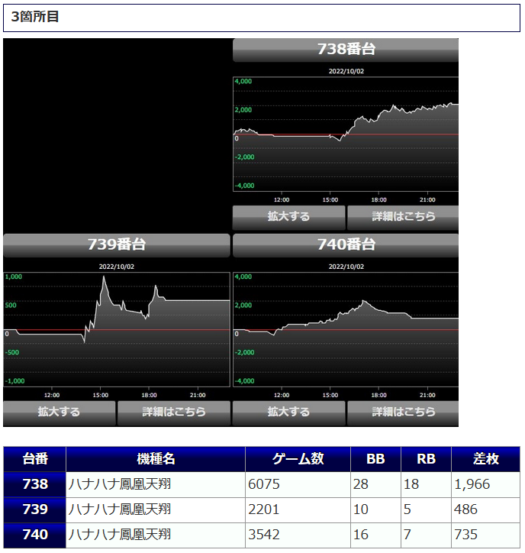Click 差枚 value 1,966

(472, 484)
